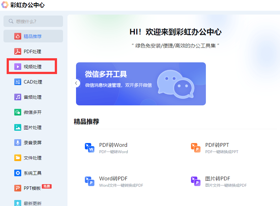
Task: Click the 系统工具 gear icon
Action: click(18, 173)
